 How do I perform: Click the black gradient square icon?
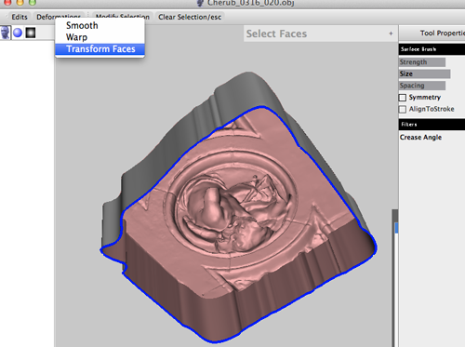coord(31,33)
